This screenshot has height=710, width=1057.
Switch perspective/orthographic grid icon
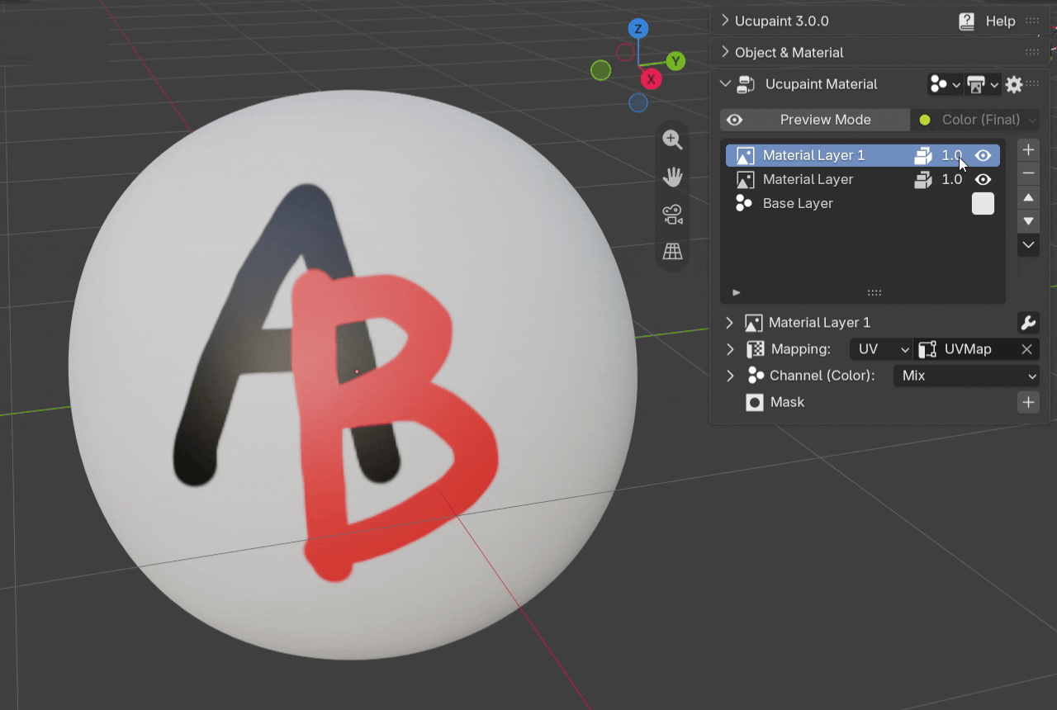(673, 251)
